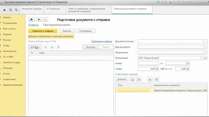
Task: Close the Подготовка документа к отправке tab
Action: click(150, 8)
